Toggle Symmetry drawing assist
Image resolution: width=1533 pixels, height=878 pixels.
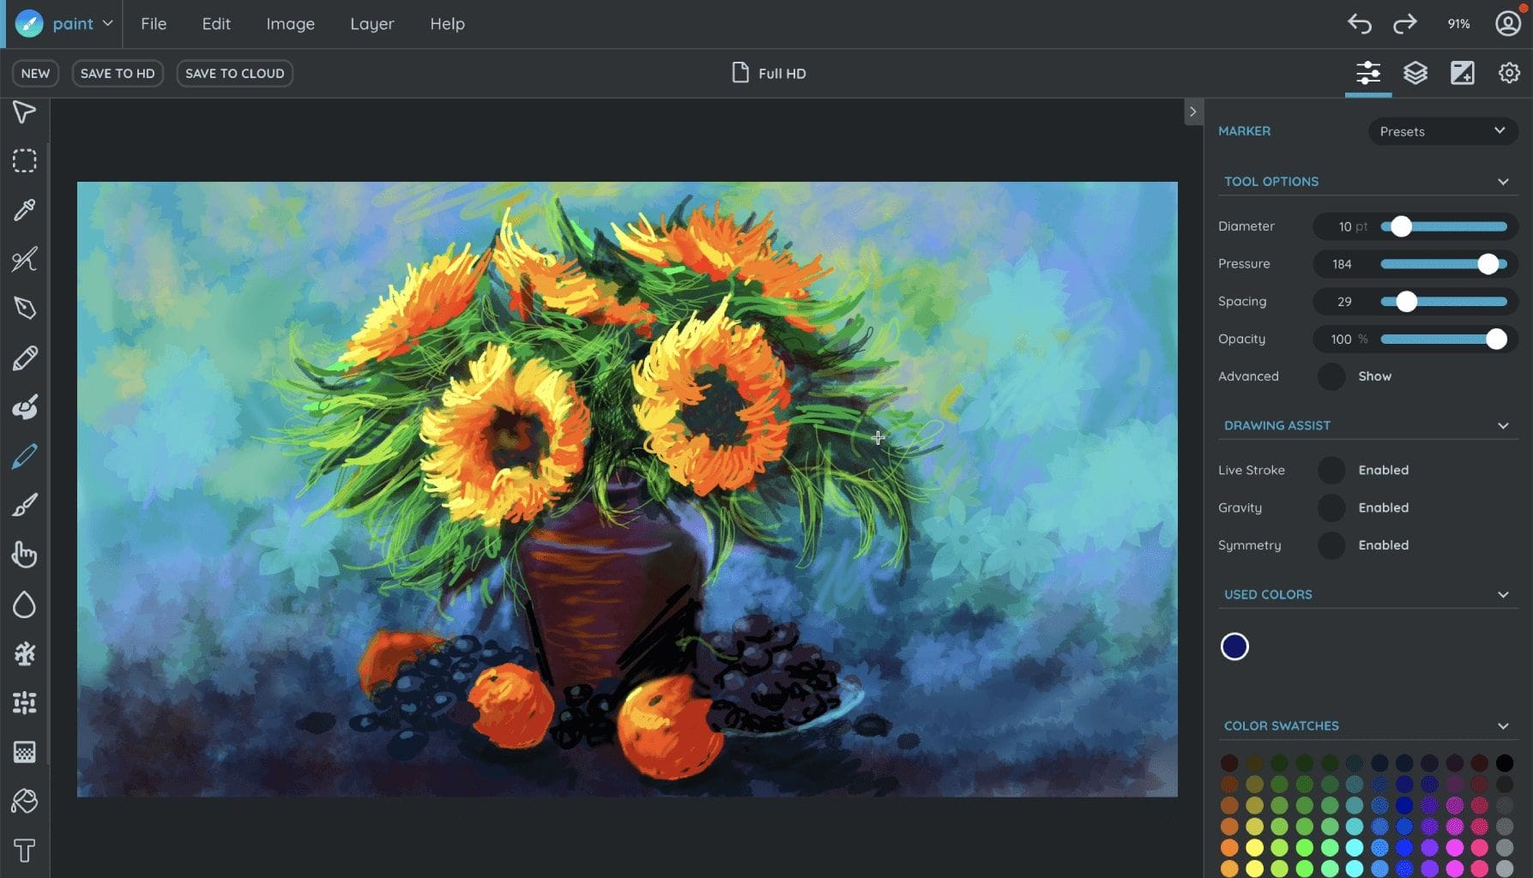(1331, 545)
